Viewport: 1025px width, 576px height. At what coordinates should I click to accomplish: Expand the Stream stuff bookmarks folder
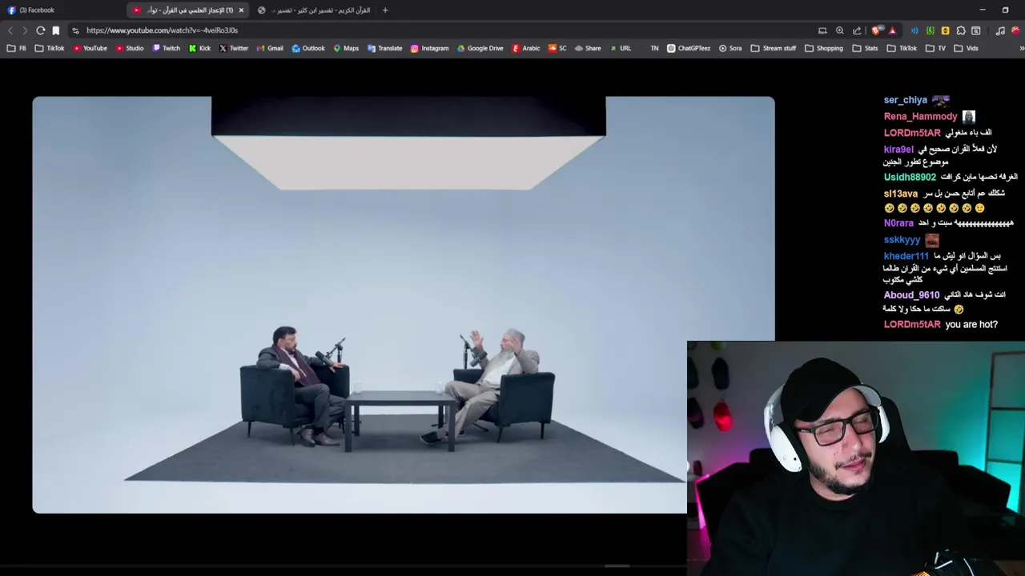click(773, 48)
